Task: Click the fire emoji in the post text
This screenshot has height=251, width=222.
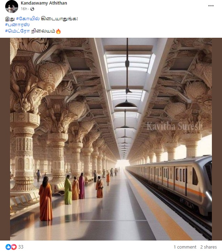Action: pos(59,31)
